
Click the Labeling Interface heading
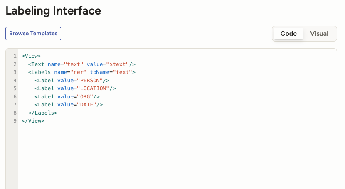point(53,11)
